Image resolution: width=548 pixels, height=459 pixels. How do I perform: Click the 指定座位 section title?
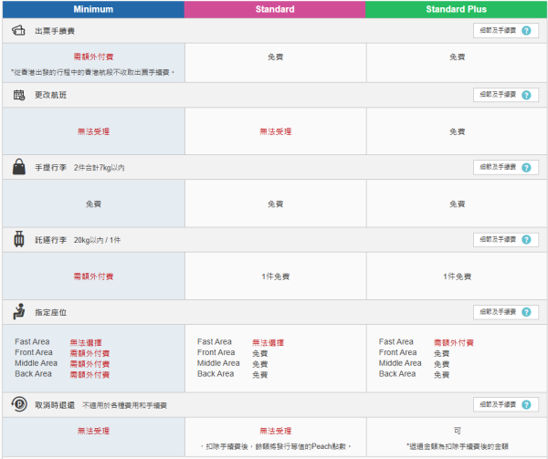click(x=50, y=312)
